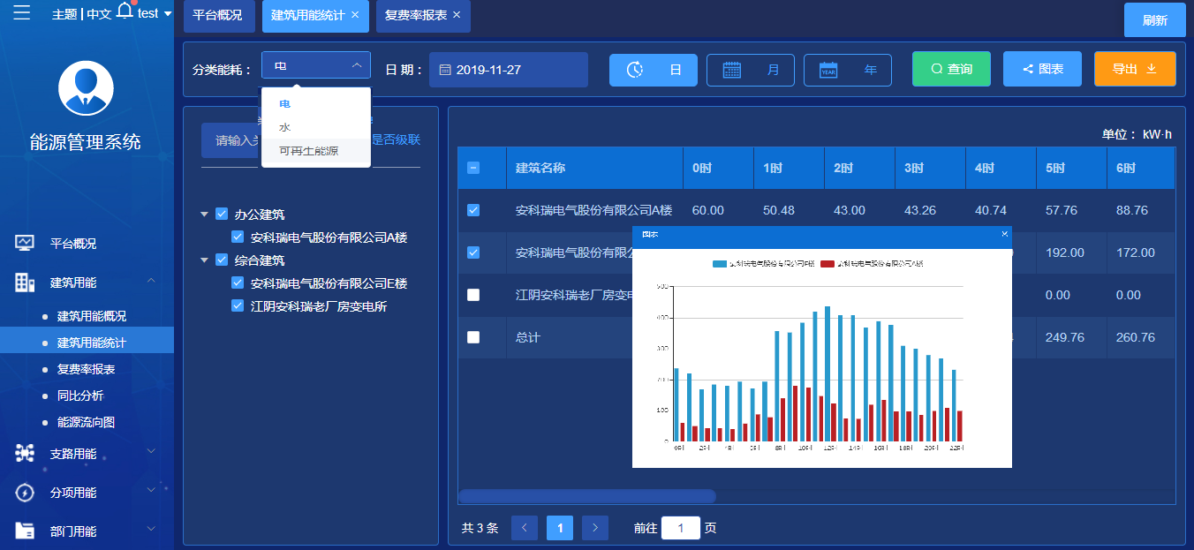Viewport: 1194px width, 550px height.
Task: Click the user avatar icon
Action: 86,88
